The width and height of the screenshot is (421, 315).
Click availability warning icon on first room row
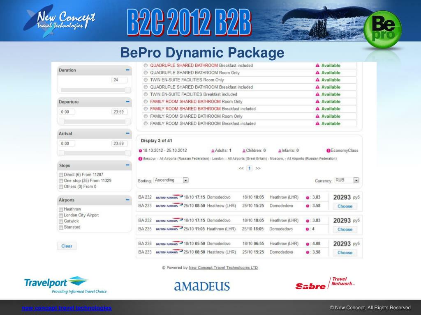point(317,65)
